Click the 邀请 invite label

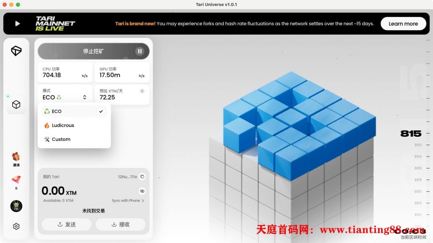[16, 165]
